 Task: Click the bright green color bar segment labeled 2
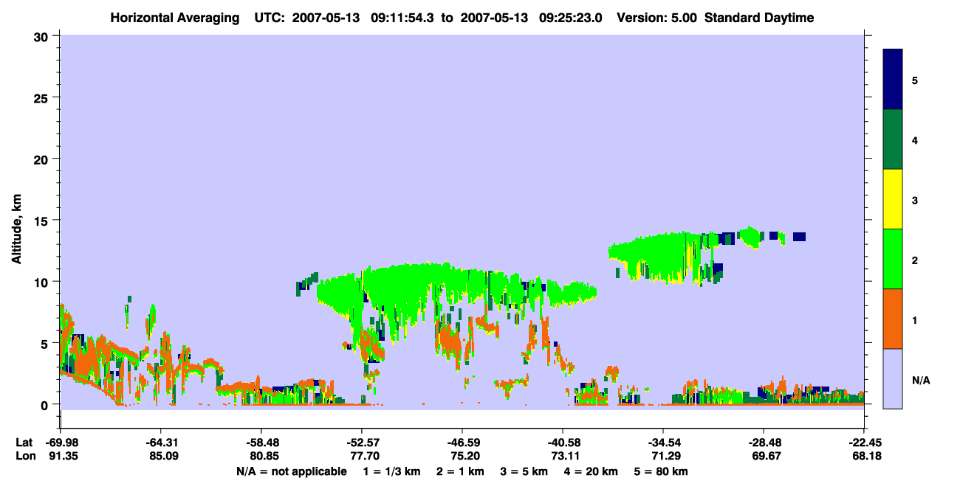click(x=893, y=259)
